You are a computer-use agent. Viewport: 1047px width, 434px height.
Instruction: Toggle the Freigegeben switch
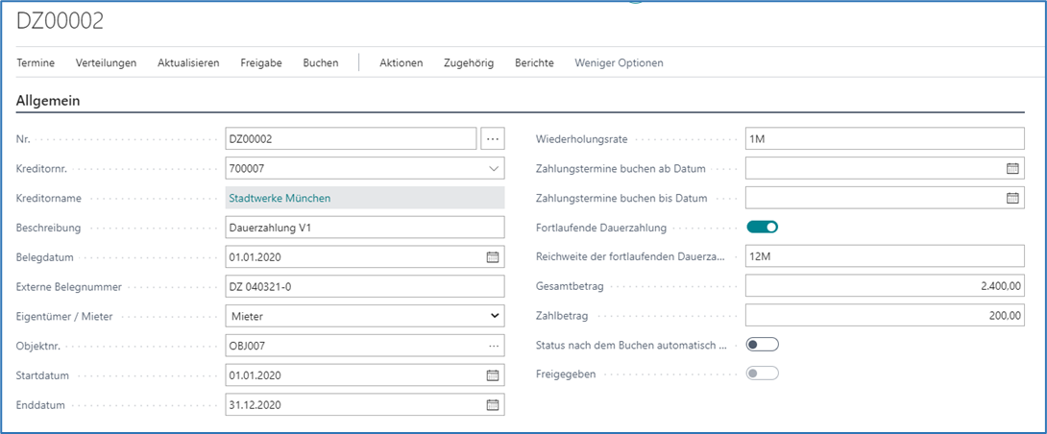(762, 374)
